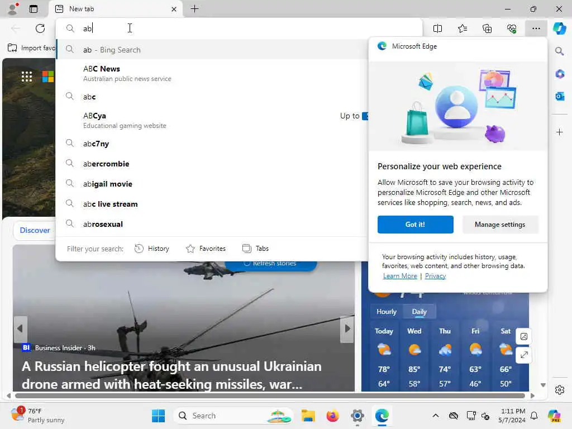
Task: Open a new tab with plus button
Action: click(195, 9)
